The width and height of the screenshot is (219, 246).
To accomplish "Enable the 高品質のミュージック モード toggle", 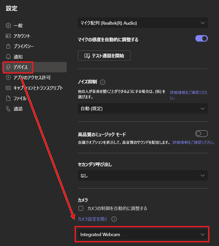I will click(201, 133).
